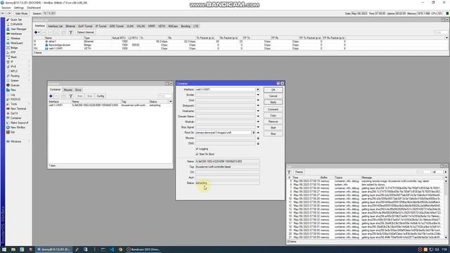Click the Log window vertical scrollbar
The height and width of the screenshot is (253, 450).
pos(446,209)
